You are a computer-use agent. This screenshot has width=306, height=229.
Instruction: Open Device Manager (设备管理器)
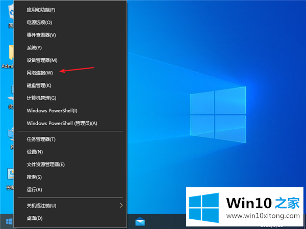click(70, 60)
